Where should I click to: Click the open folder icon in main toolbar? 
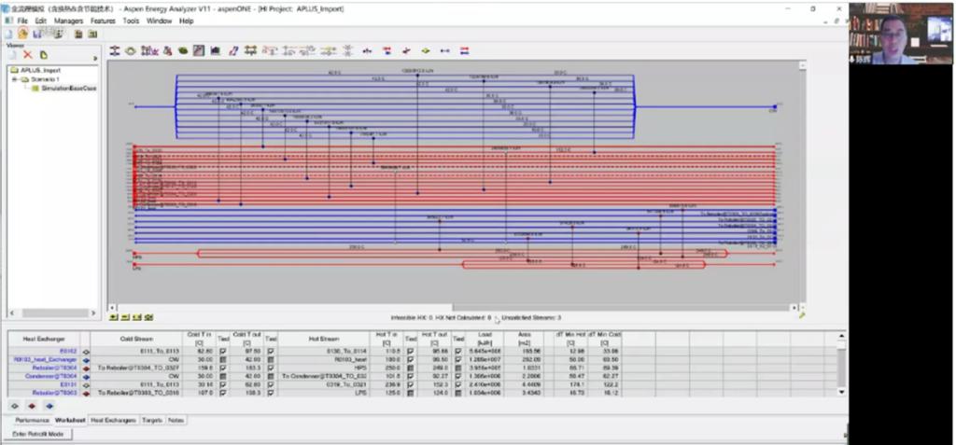point(23,33)
